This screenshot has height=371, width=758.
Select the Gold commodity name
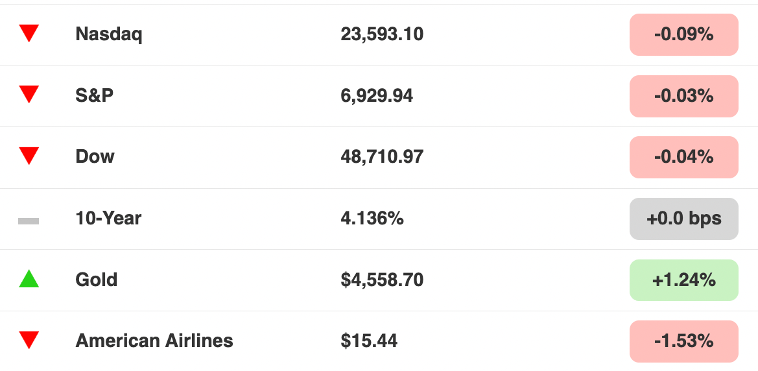[x=96, y=280]
